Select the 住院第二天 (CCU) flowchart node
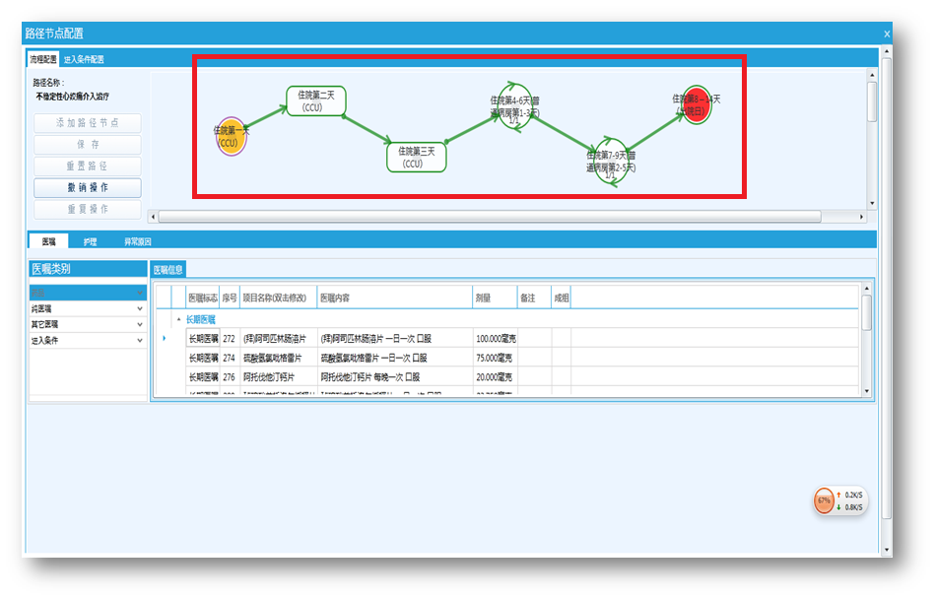This screenshot has height=599, width=934. pyautogui.click(x=316, y=100)
